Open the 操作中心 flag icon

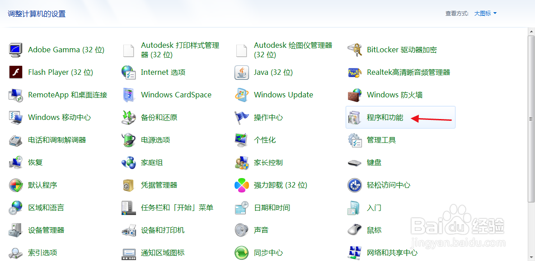(x=242, y=117)
